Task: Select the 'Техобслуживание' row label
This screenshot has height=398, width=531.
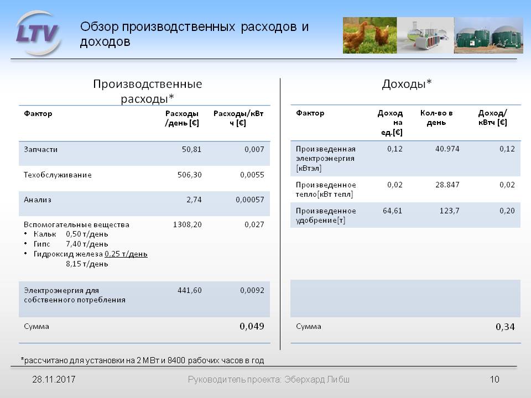Action: coord(58,175)
